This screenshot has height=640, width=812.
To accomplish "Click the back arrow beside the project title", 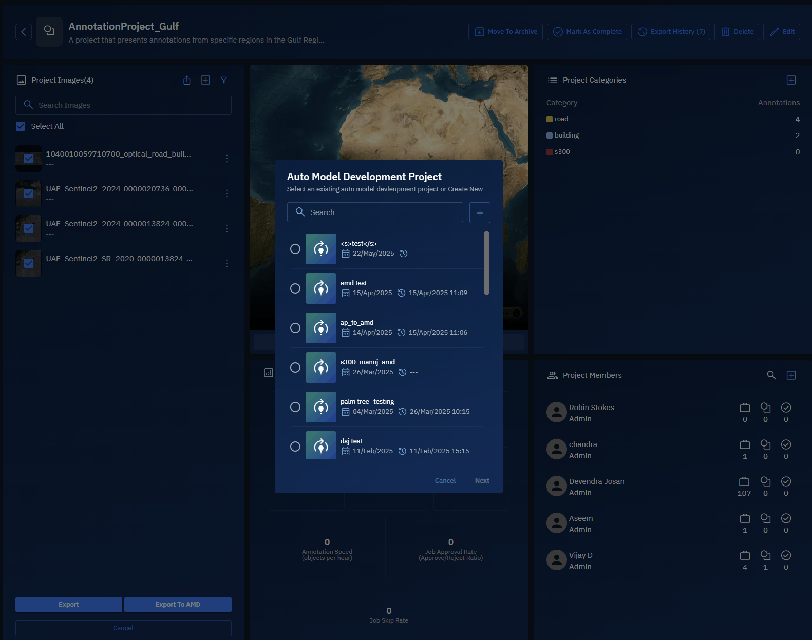I will point(24,32).
